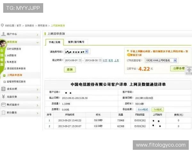Click the 立即办理 button

click(x=178, y=68)
